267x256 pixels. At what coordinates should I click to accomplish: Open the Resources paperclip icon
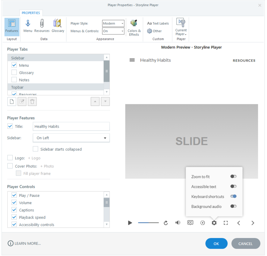[42, 26]
